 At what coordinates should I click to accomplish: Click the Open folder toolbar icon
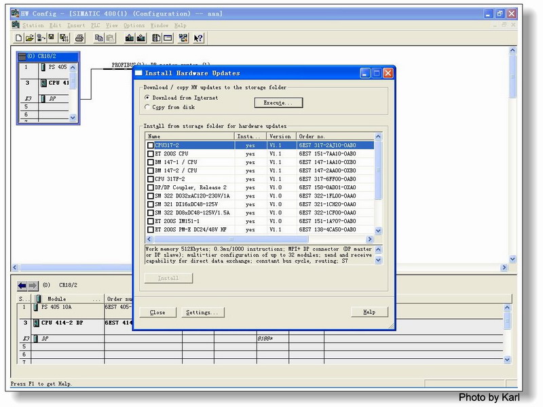point(30,38)
